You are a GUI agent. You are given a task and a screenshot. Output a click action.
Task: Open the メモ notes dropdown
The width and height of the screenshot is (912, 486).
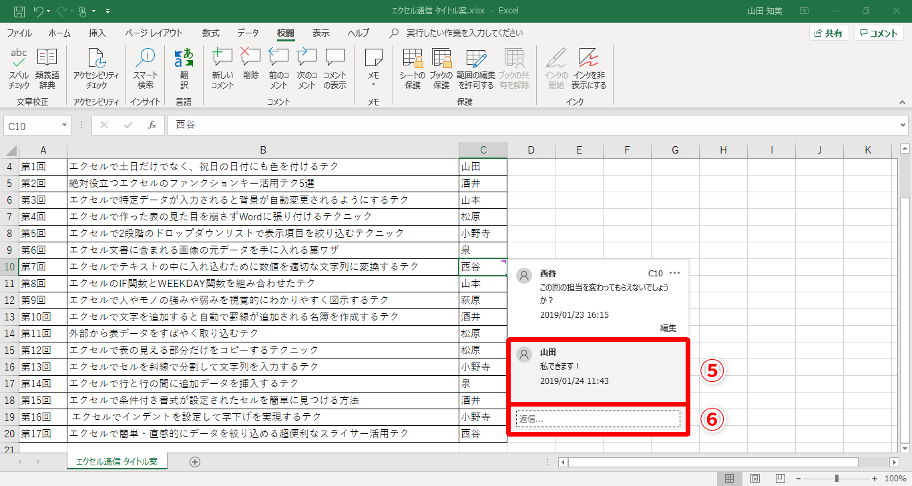click(x=374, y=69)
